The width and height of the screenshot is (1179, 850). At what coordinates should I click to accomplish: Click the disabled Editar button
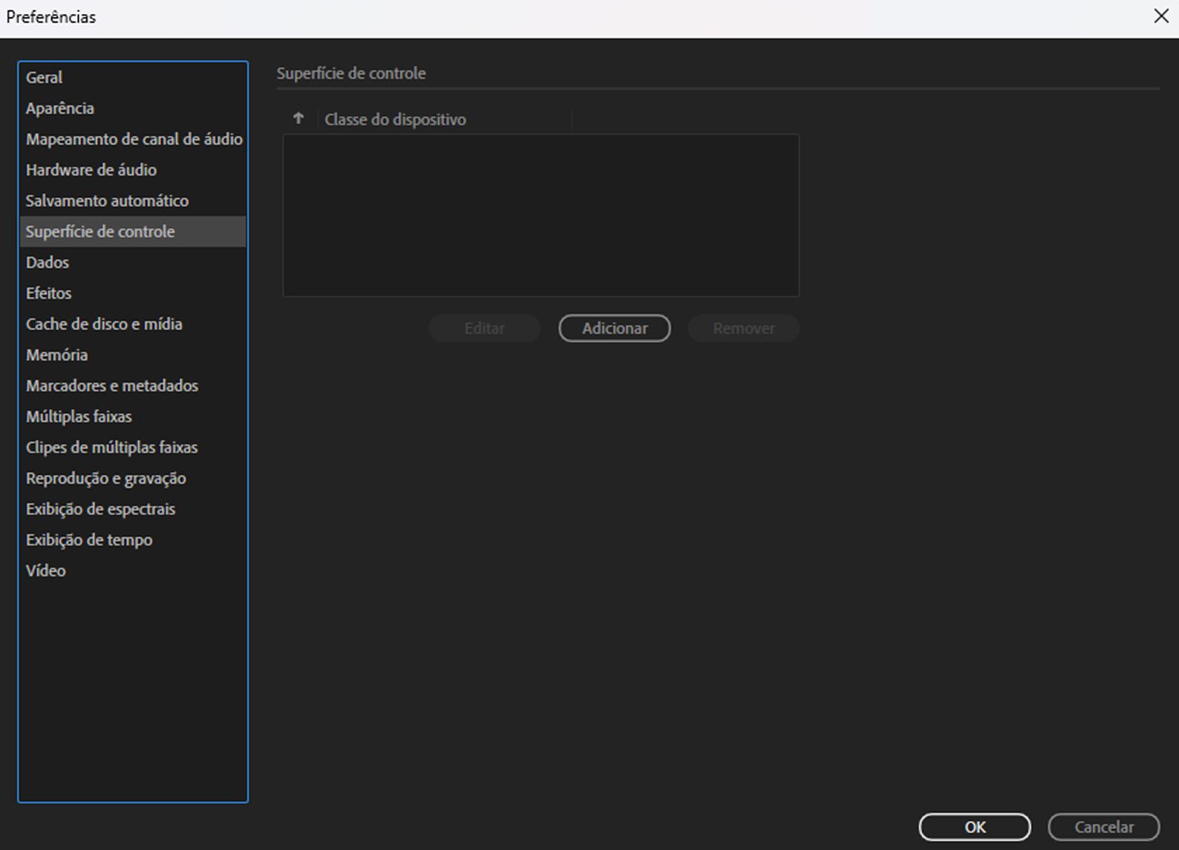484,328
